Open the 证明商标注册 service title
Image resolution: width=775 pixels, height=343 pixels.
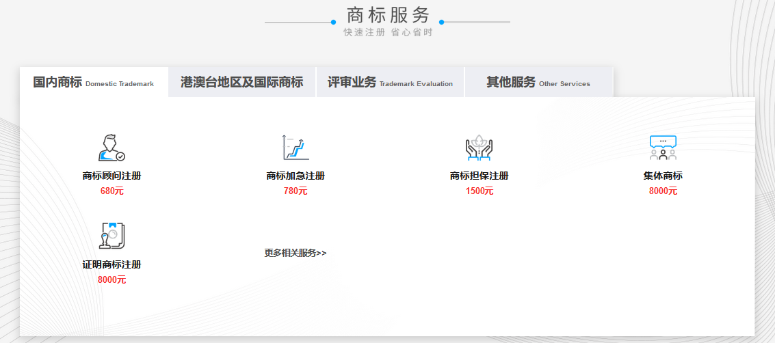click(112, 265)
